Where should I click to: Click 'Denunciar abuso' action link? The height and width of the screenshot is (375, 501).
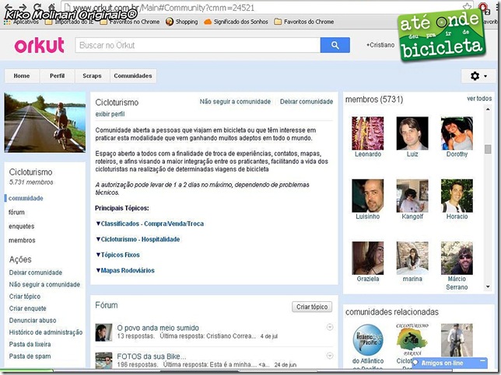pyautogui.click(x=33, y=321)
